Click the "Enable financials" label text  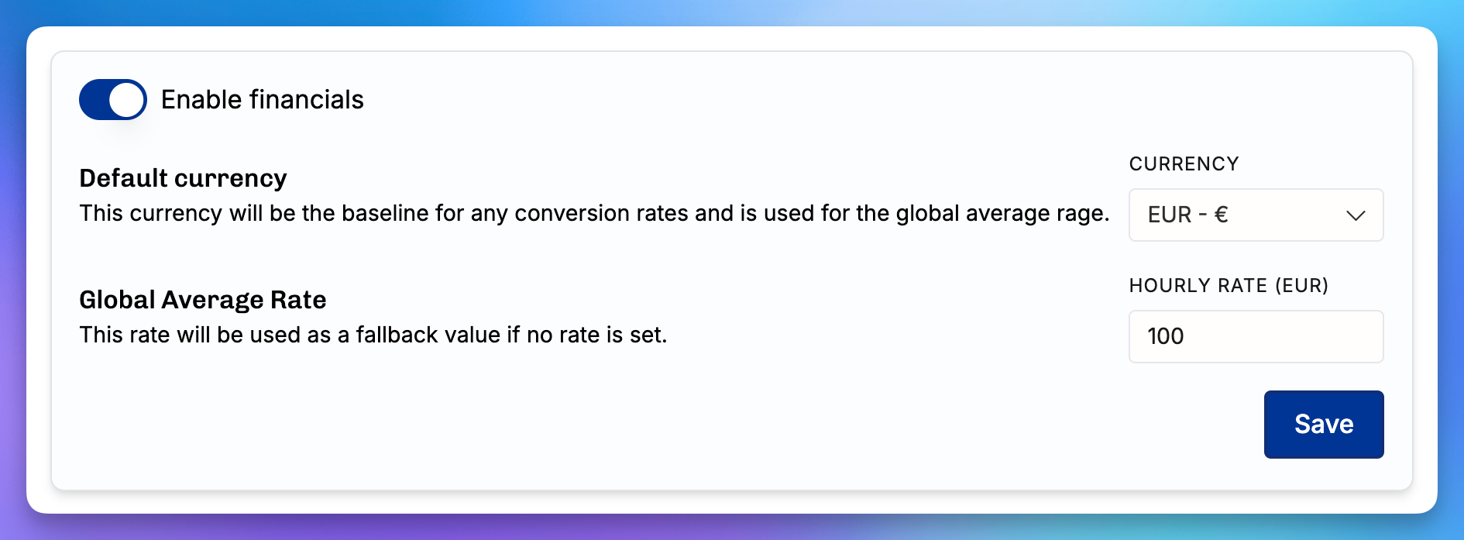click(262, 100)
